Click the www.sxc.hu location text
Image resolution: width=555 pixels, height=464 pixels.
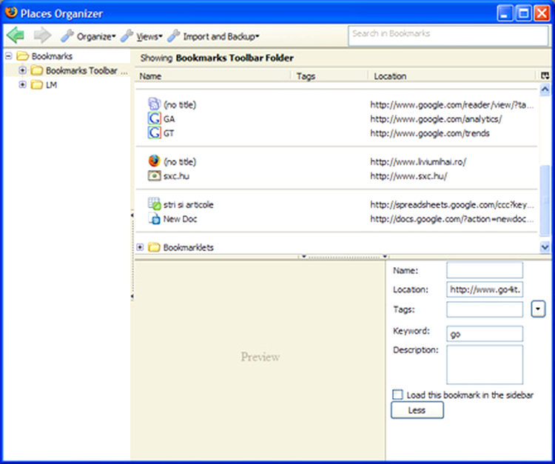pos(408,176)
